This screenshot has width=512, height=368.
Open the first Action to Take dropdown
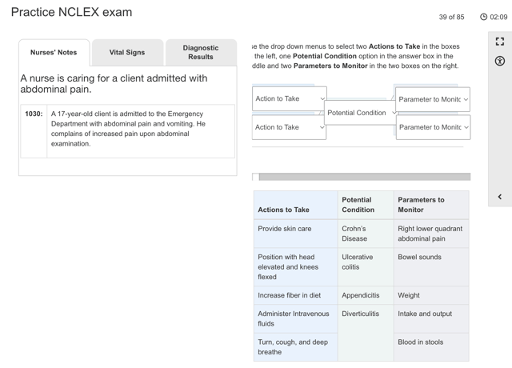[x=289, y=99]
